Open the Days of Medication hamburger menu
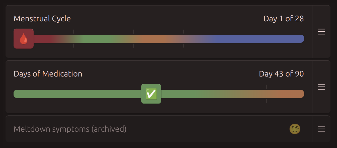The height and width of the screenshot is (148, 337). click(321, 87)
